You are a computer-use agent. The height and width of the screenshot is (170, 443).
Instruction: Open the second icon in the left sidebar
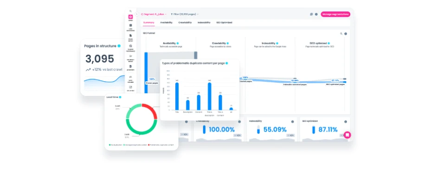pos(130,25)
